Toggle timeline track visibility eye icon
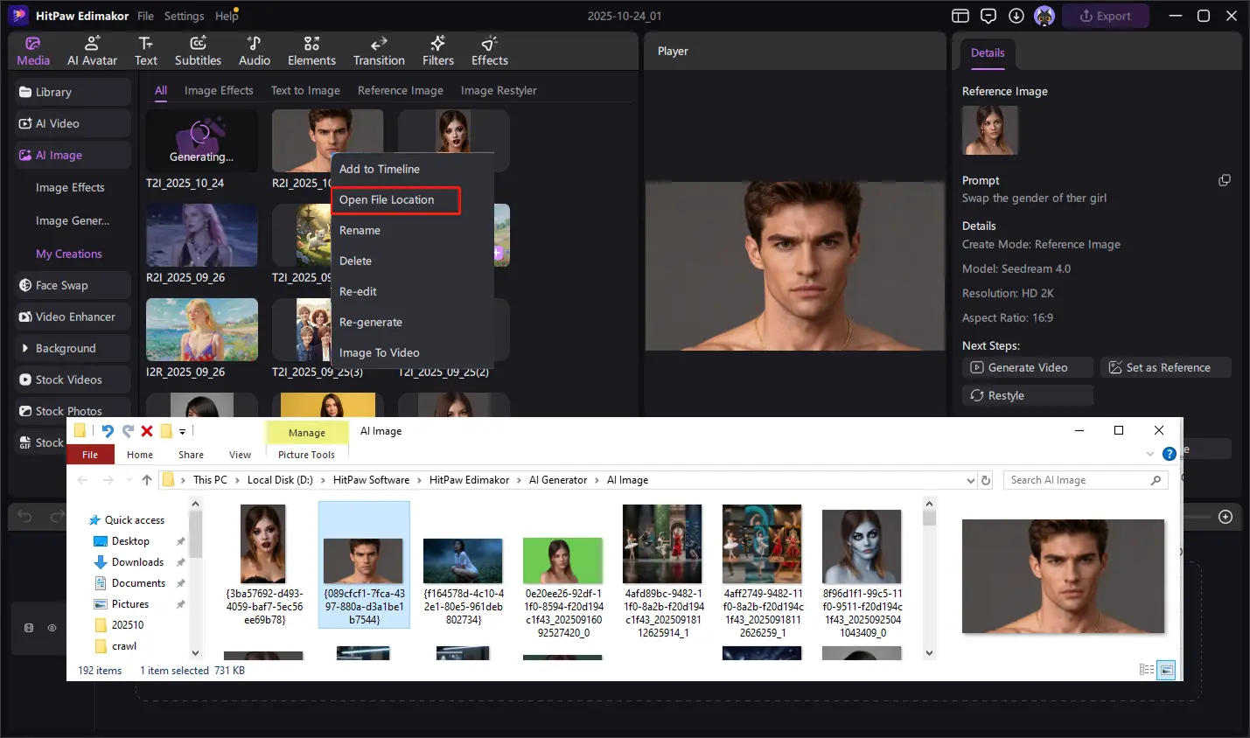Screen dimensions: 1250x738 (52, 628)
